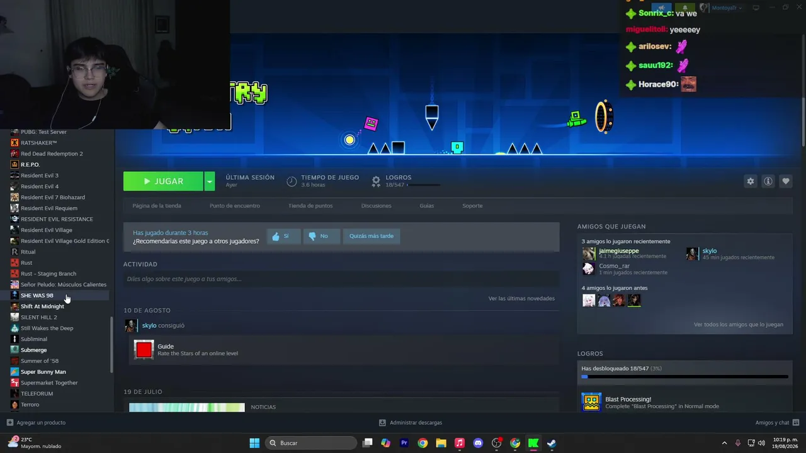Viewport: 806px width, 453px height.
Task: Select Resident Evil 7 Biohazard
Action: click(x=52, y=198)
